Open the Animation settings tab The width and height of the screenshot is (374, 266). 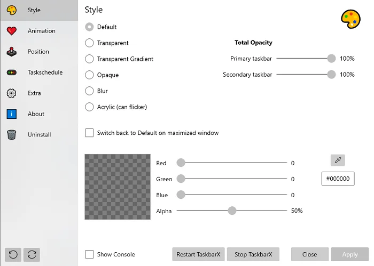coord(41,31)
